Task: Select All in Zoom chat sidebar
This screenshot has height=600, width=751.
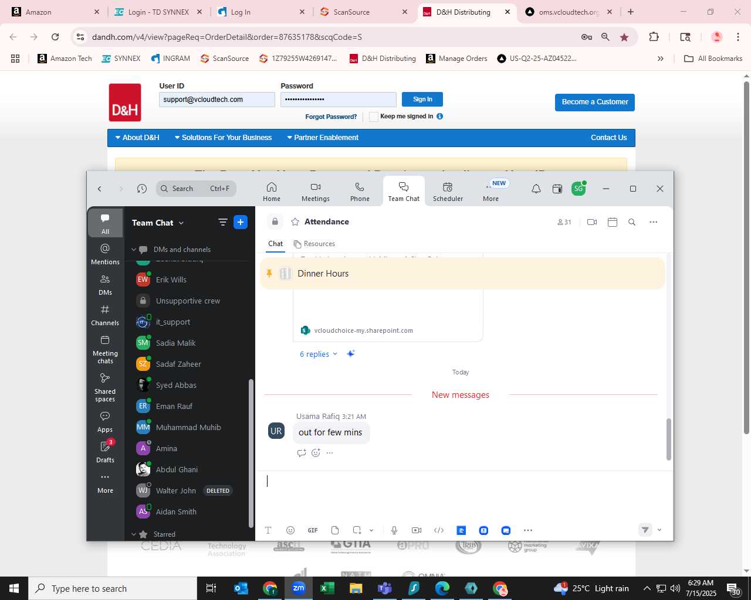Action: click(x=105, y=223)
